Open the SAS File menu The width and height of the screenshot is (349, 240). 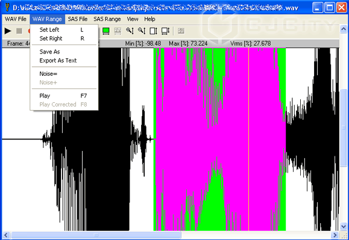(78, 19)
